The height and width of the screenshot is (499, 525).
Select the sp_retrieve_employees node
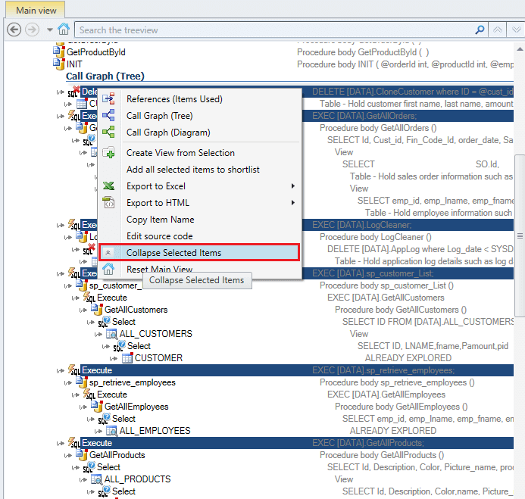(x=133, y=382)
